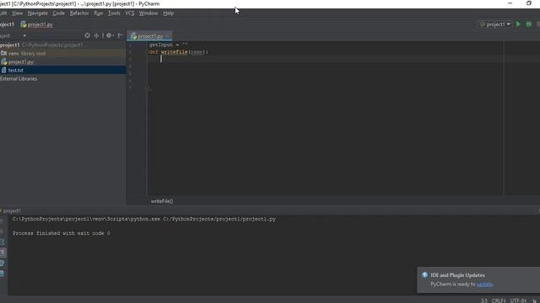The image size is (540, 303).
Task: Change file encoding UTF-8 in status bar
Action: point(518,300)
